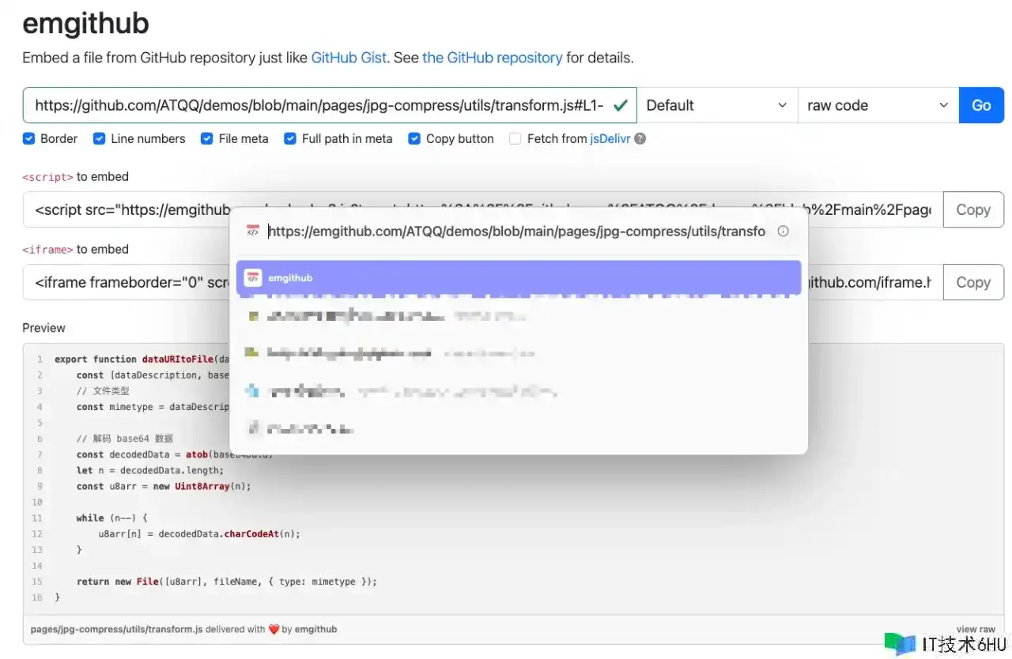The image size is (1012, 659).
Task: Click the 'let n = decodedData.length;' line
Action: click(x=150, y=470)
